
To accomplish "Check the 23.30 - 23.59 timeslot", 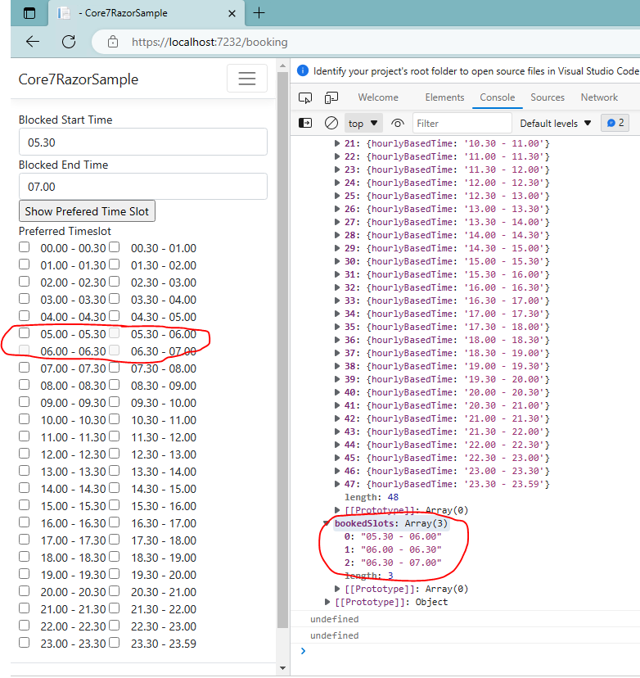I will [x=114, y=643].
